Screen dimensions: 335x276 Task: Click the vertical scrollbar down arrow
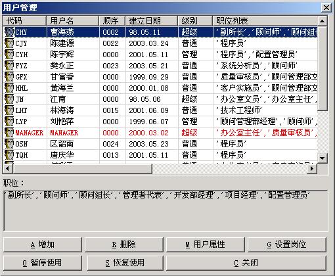322,158
